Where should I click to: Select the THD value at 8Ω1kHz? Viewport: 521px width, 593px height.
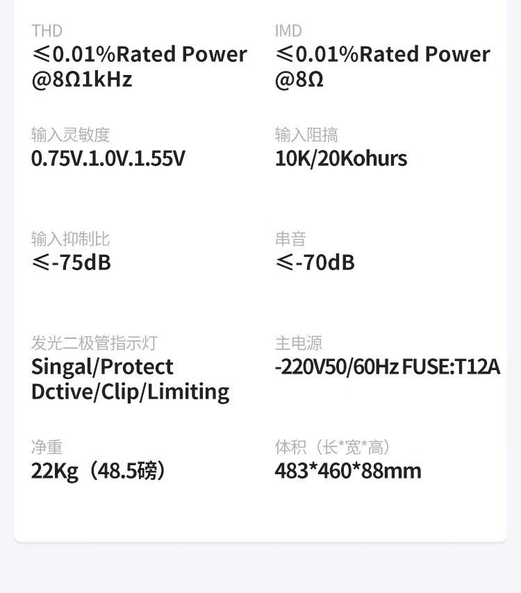[139, 67]
